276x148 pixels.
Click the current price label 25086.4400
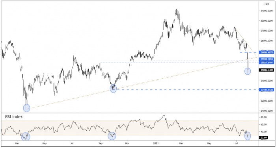tap(266, 70)
